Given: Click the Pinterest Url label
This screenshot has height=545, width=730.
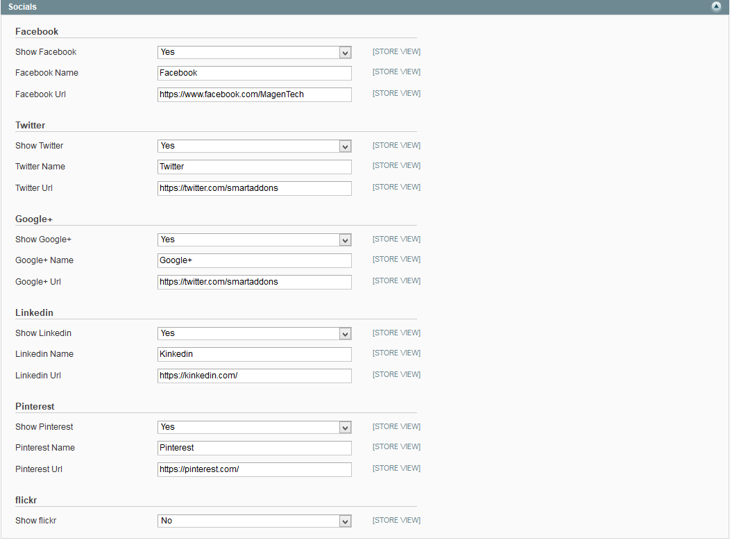Looking at the screenshot, I should pyautogui.click(x=39, y=469).
